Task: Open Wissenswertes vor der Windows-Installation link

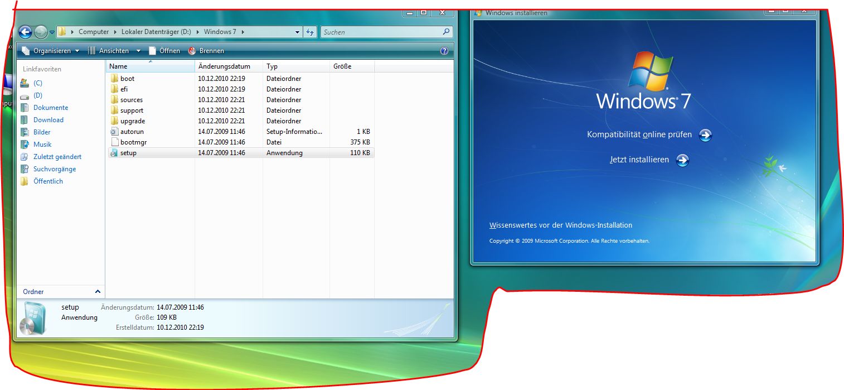Action: tap(561, 225)
